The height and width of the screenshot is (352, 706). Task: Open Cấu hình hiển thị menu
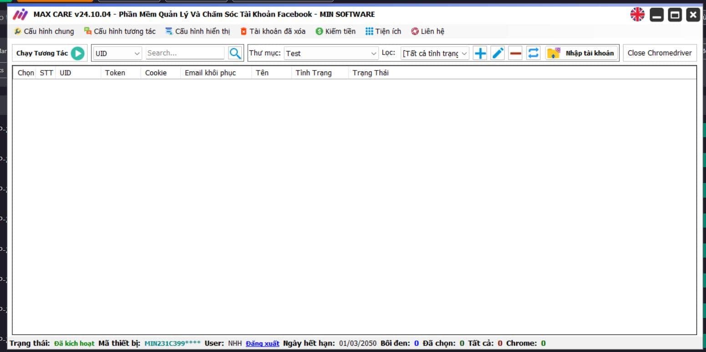[198, 31]
